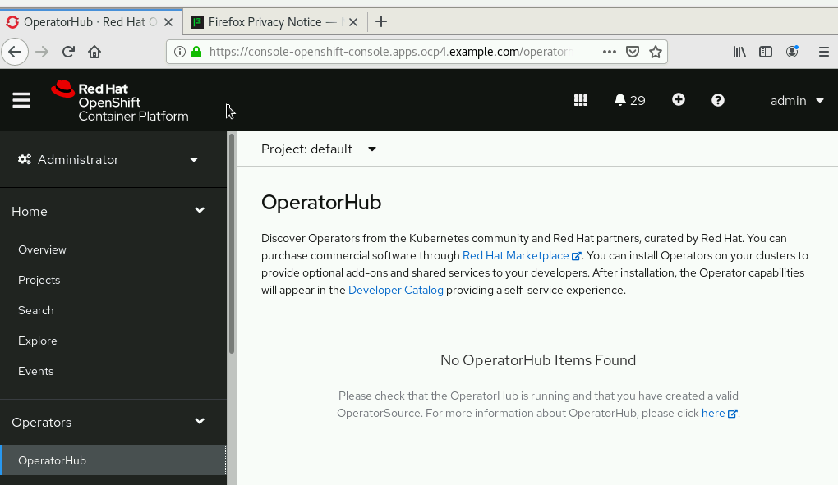Open the Developer Catalog link
This screenshot has width=838, height=485.
(x=396, y=290)
